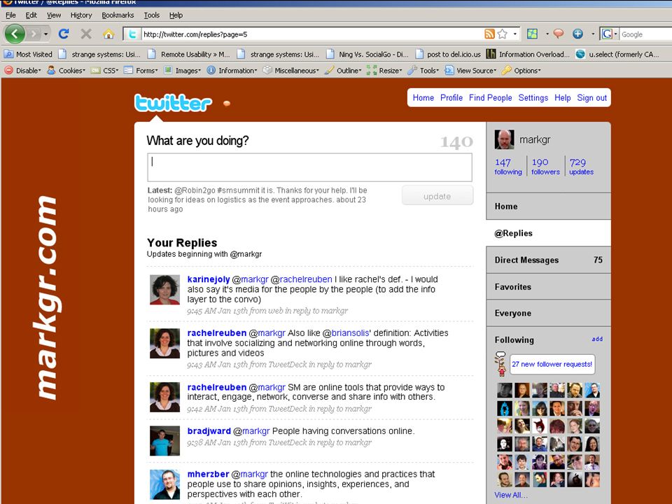Click the 190 followers count
The height and width of the screenshot is (504, 672).
point(545,167)
